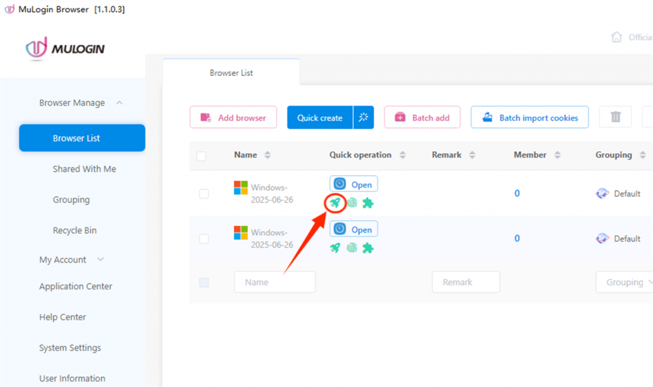Click the Windows logo of the second browser row

[x=240, y=233]
